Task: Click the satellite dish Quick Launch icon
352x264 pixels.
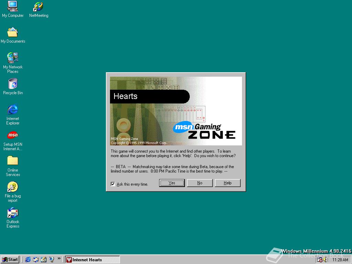Action: point(52,260)
